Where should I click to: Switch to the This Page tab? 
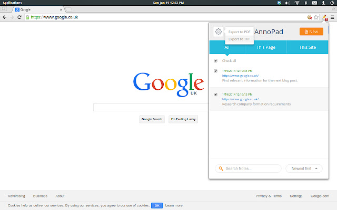point(266,47)
